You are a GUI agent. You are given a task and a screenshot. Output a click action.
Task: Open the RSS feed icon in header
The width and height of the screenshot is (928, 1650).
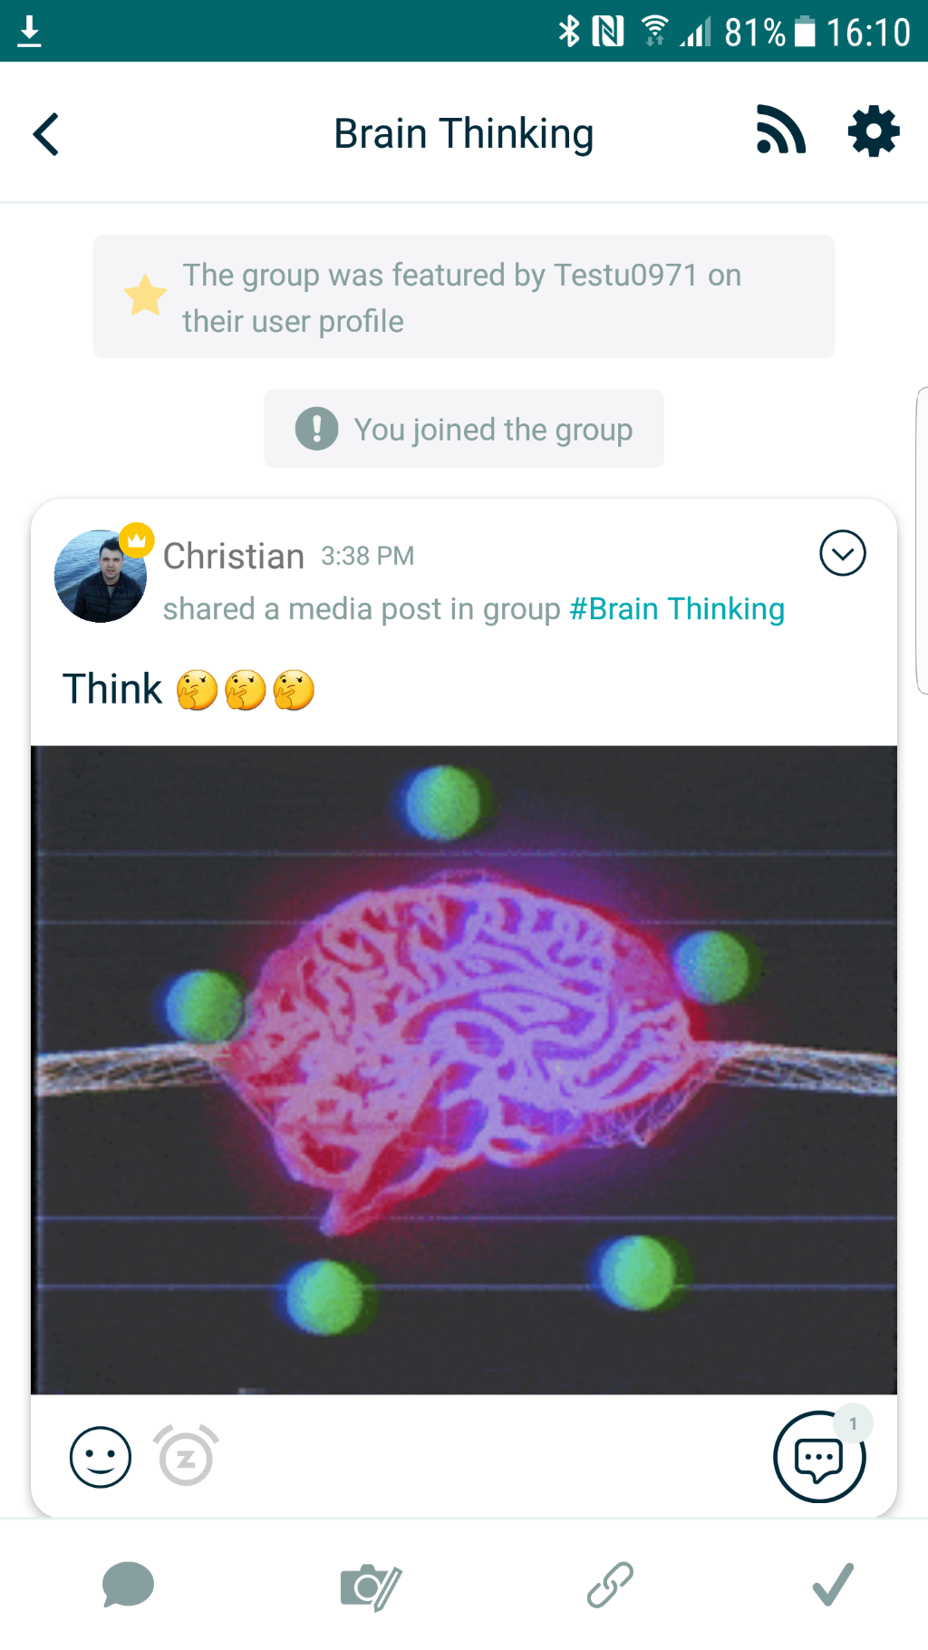coord(780,131)
